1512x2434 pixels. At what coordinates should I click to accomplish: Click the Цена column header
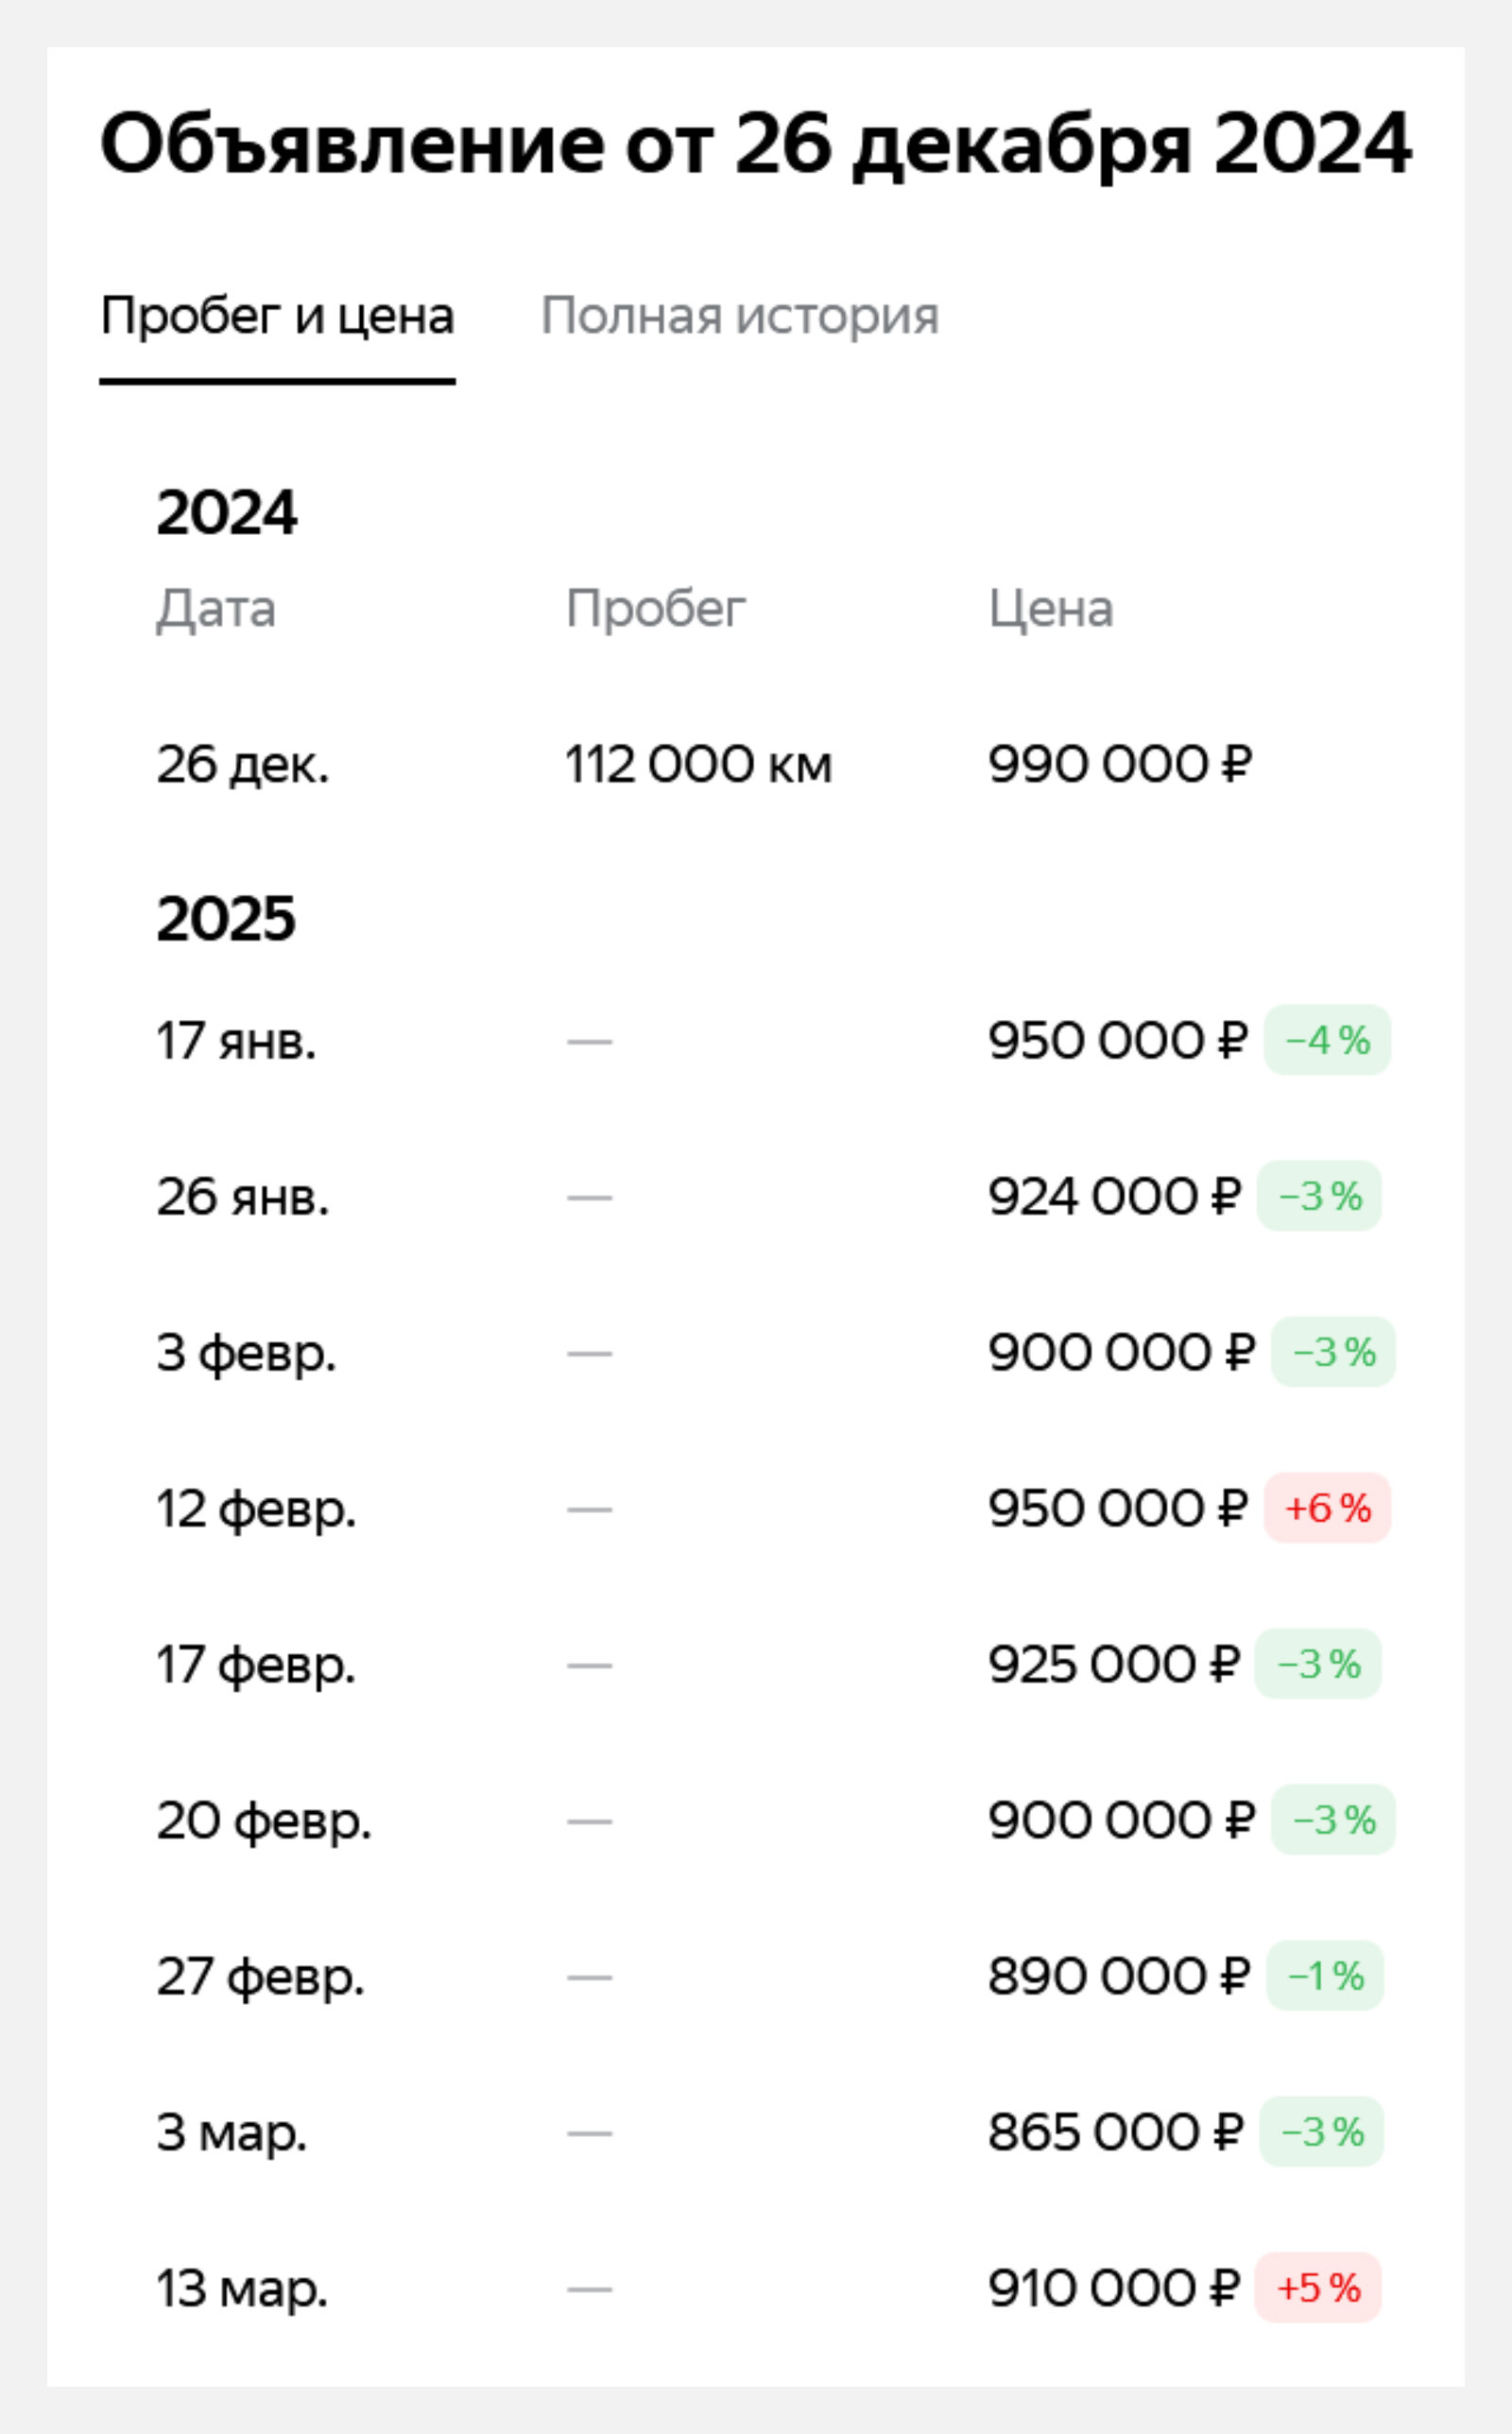(x=1050, y=609)
